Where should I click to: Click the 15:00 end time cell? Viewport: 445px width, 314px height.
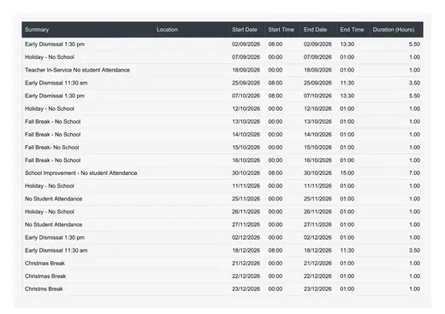point(347,173)
